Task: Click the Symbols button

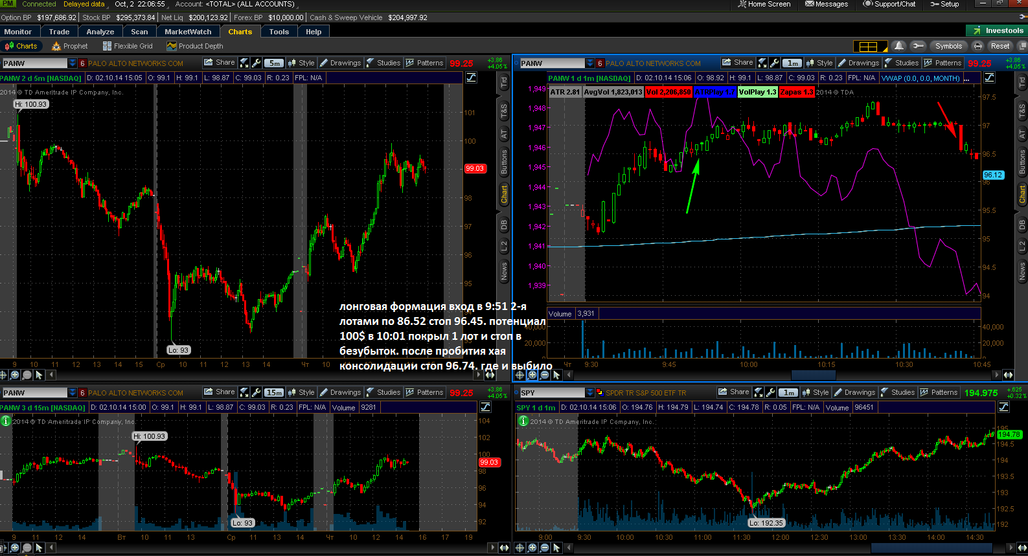Action: point(948,46)
